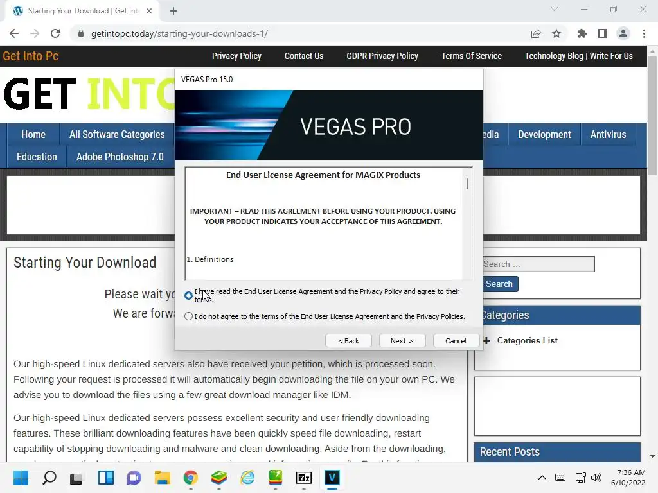This screenshot has width=658, height=493.
Task: Open Antivirus category
Action: (608, 135)
